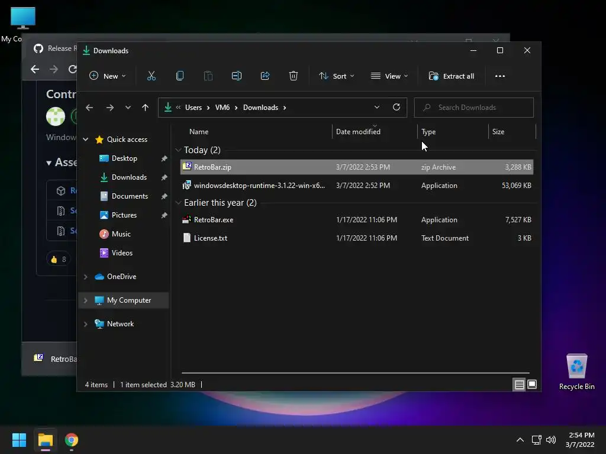Screen dimensions: 606x454
Task: Sort by the Type column header
Action: (453, 132)
